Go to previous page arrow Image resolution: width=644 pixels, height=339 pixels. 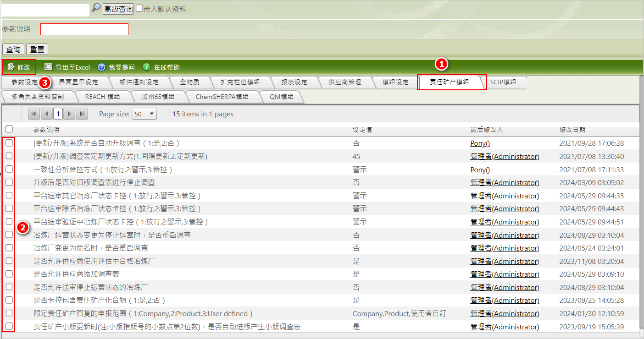pos(46,114)
